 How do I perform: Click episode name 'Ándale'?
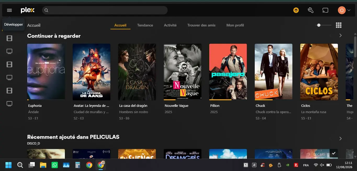point(33,112)
